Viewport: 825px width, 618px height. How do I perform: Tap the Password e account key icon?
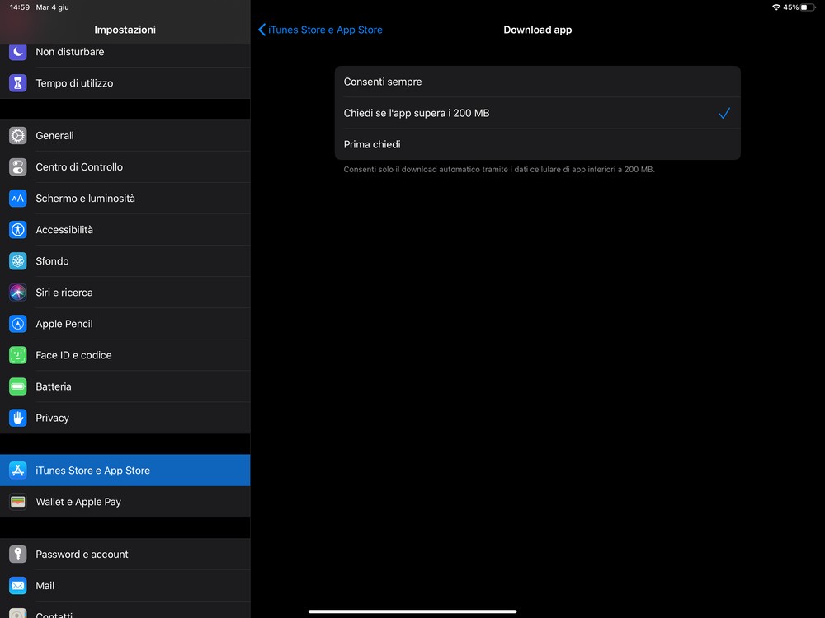(18, 554)
